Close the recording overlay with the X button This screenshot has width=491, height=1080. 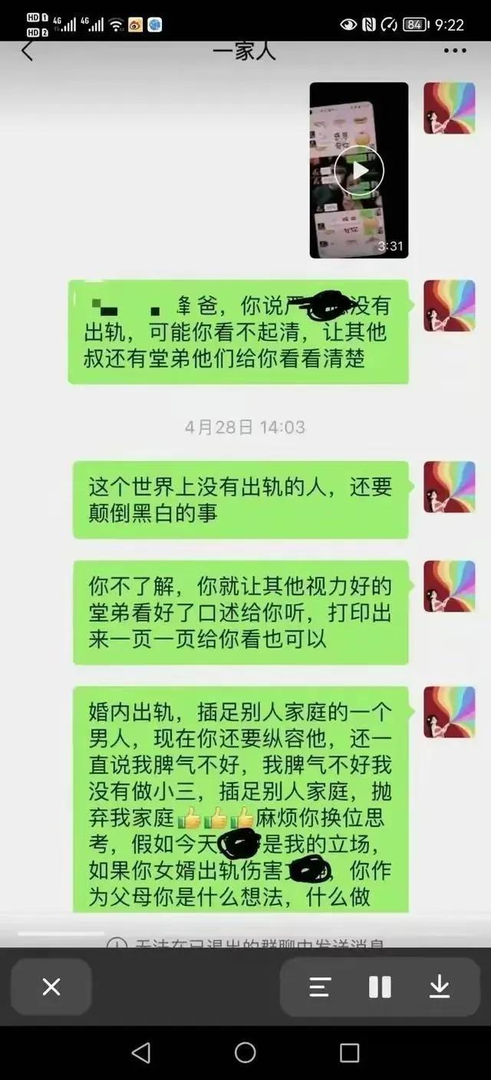[51, 986]
